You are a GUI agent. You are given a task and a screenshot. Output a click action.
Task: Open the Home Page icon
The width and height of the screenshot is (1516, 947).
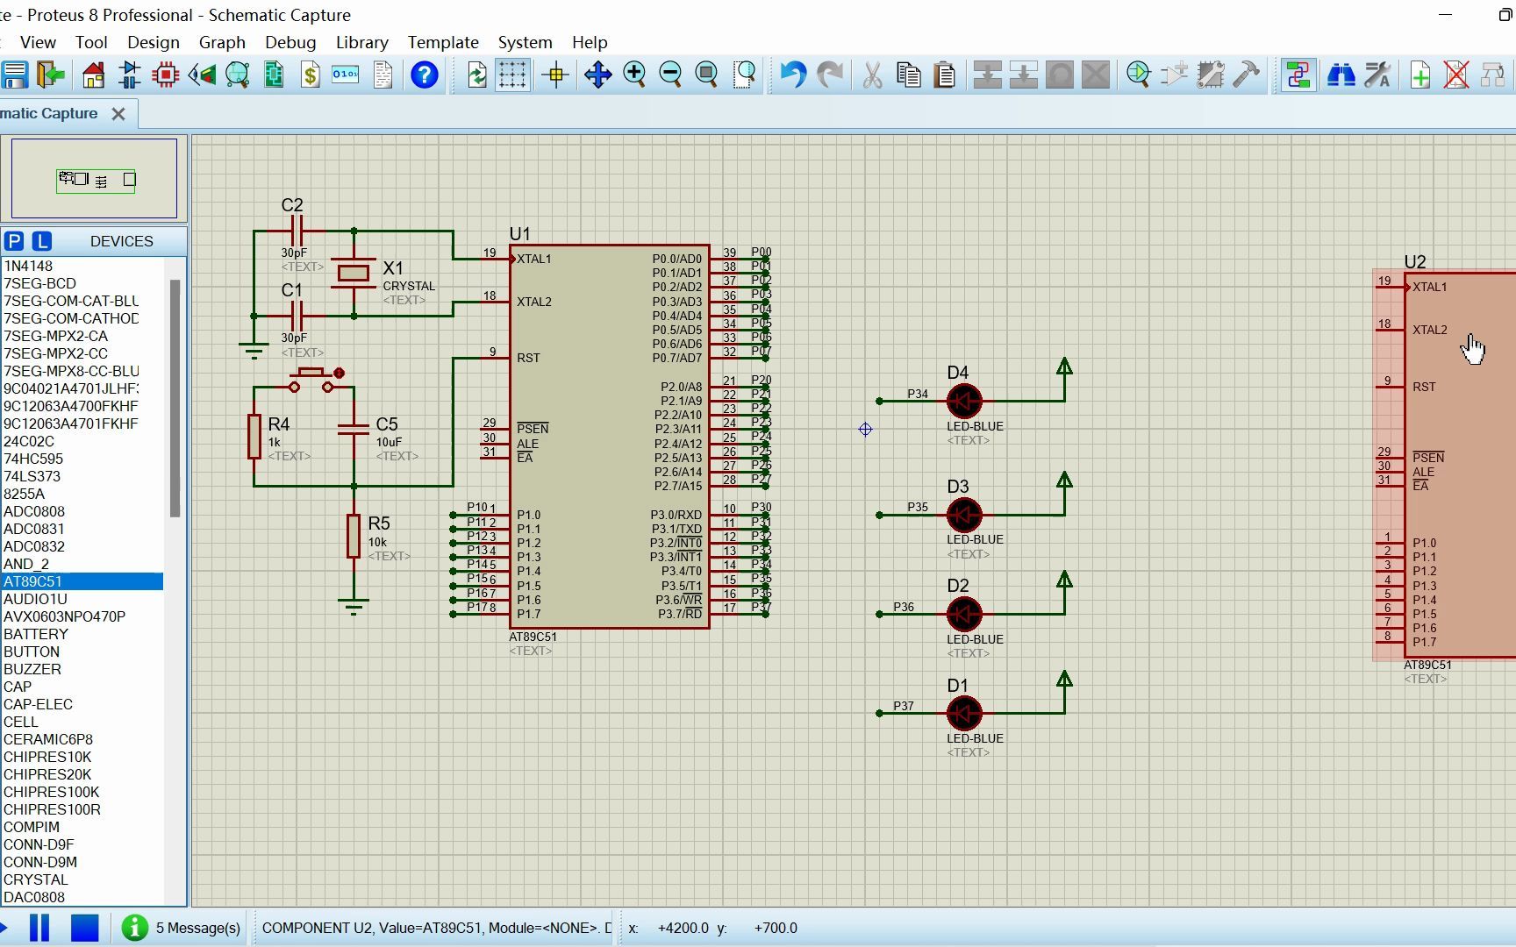tap(93, 75)
